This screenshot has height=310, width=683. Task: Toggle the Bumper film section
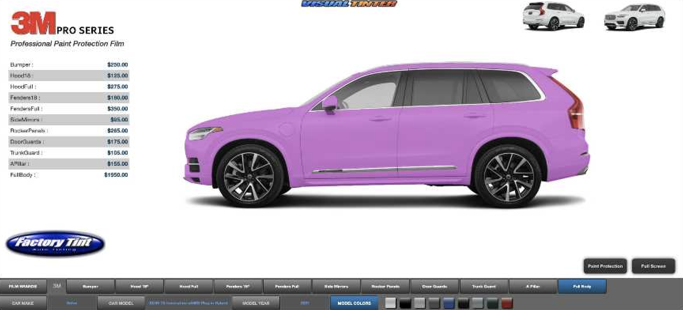91,286
